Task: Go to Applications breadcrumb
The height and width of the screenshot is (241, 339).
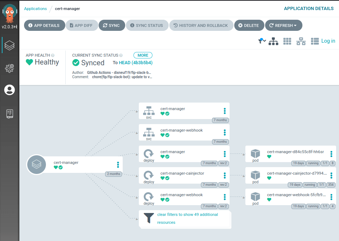Action: tap(36, 9)
